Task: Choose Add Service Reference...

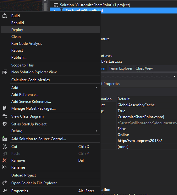Action: tap(50, 102)
